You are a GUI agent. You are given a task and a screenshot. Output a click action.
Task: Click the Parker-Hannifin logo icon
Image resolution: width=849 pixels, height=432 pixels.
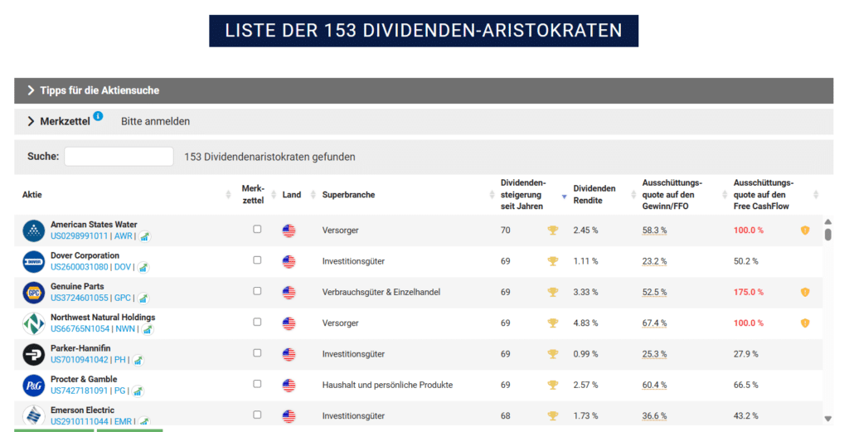point(33,355)
